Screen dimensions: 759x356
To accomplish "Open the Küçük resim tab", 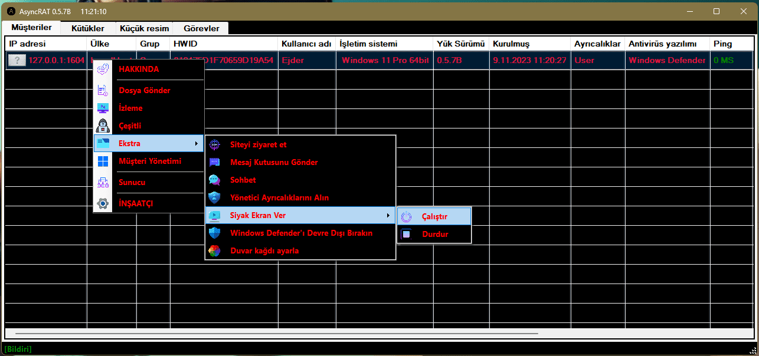I will click(144, 28).
